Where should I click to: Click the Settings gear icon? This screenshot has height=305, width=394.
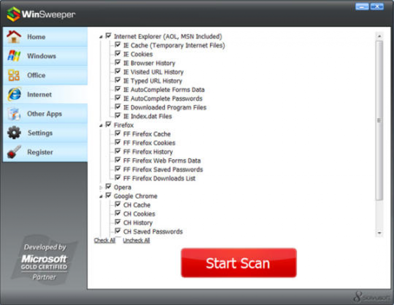pyautogui.click(x=14, y=132)
